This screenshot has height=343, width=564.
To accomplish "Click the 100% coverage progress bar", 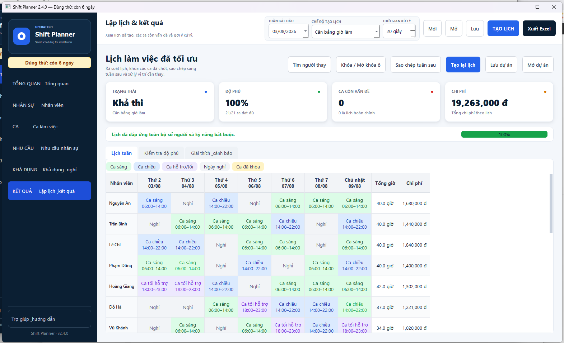I will pyautogui.click(x=504, y=134).
